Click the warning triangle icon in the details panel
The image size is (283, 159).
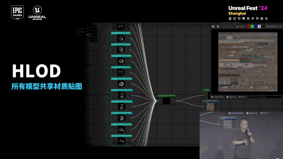tap(81, 35)
